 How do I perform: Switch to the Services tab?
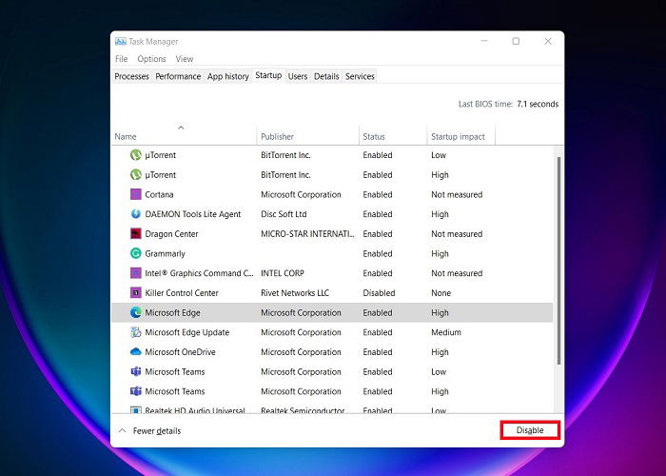[x=360, y=76]
